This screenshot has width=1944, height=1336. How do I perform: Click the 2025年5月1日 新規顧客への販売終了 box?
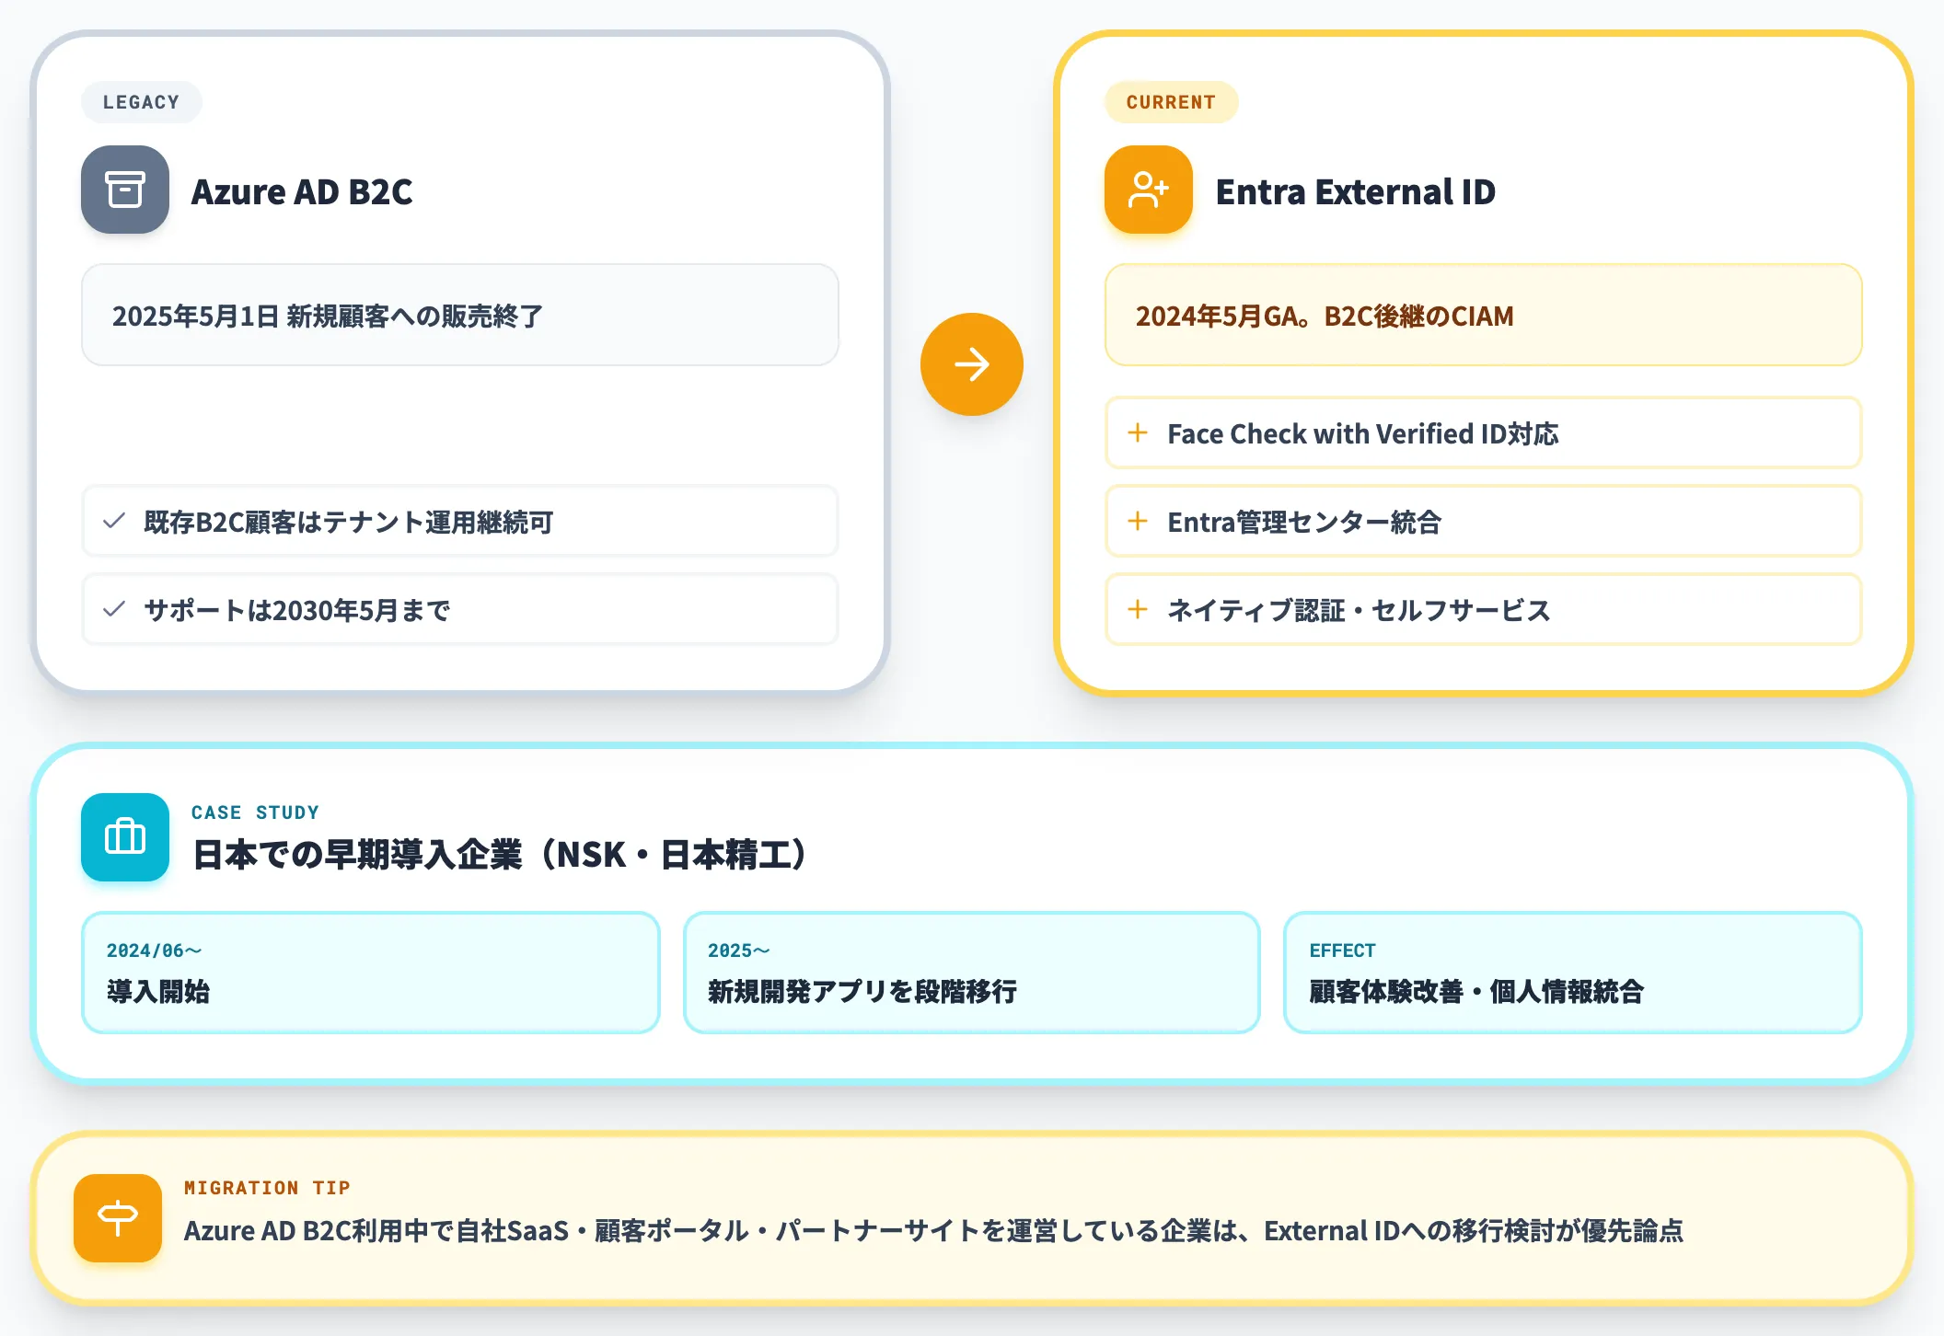tap(460, 315)
